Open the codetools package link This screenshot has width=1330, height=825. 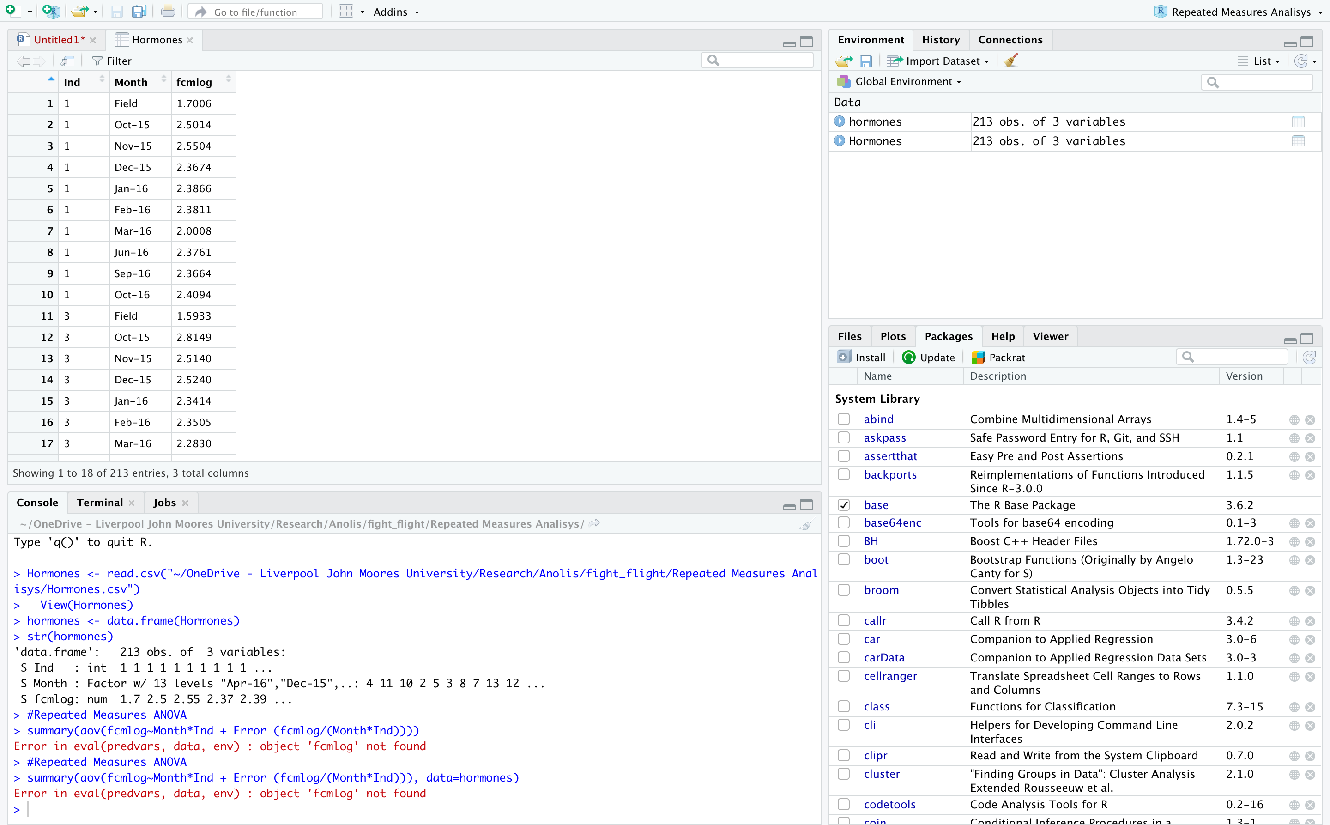point(890,804)
